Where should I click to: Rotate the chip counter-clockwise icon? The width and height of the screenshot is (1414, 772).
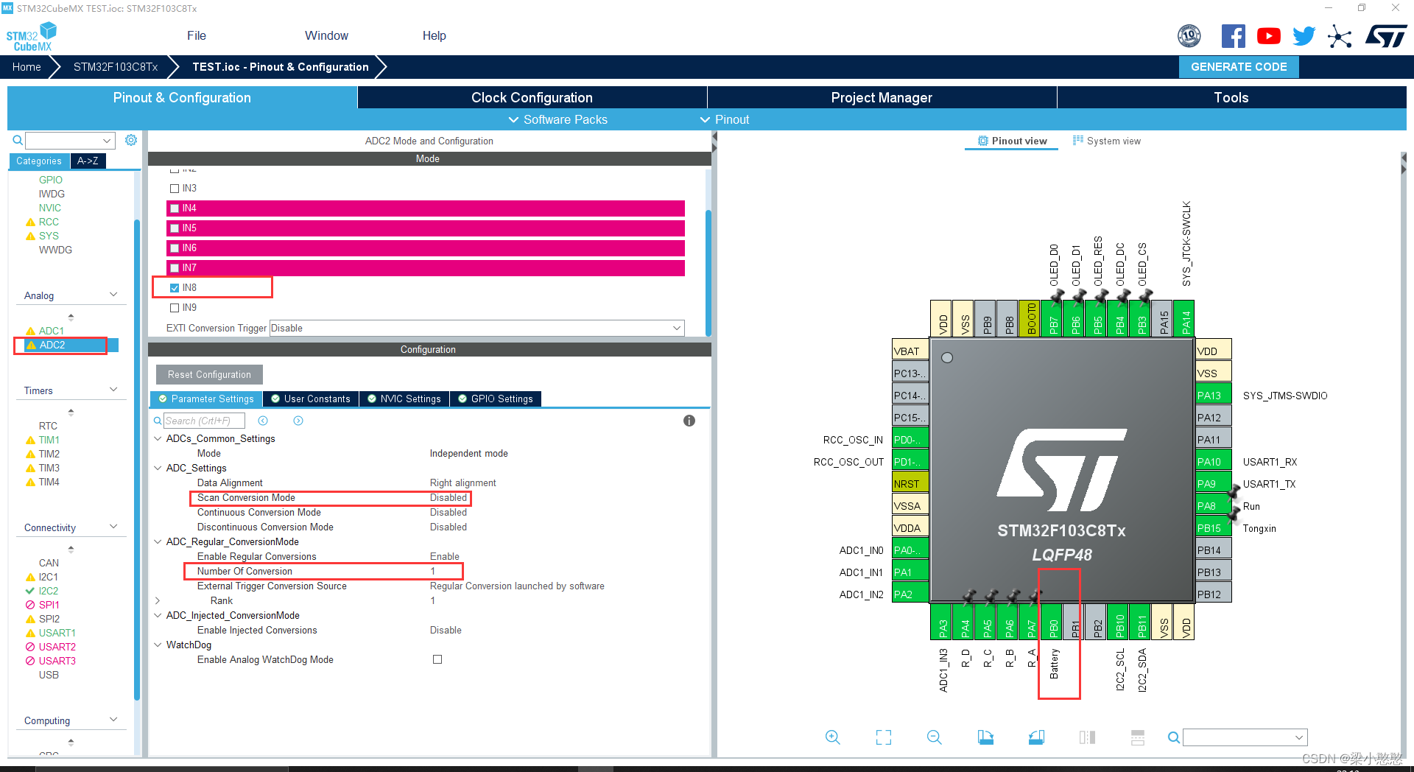point(1036,737)
